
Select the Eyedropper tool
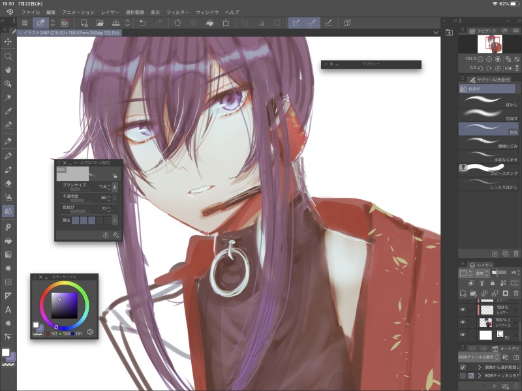8,111
